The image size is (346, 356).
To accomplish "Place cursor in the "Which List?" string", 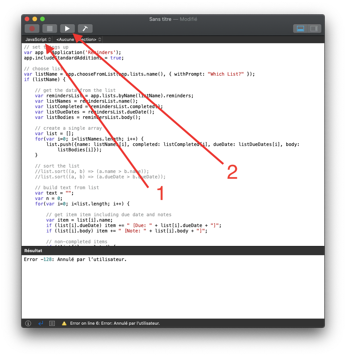I will (x=226, y=74).
